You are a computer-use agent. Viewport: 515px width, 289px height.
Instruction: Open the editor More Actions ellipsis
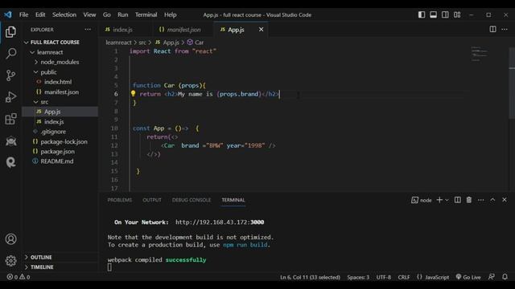click(x=505, y=29)
